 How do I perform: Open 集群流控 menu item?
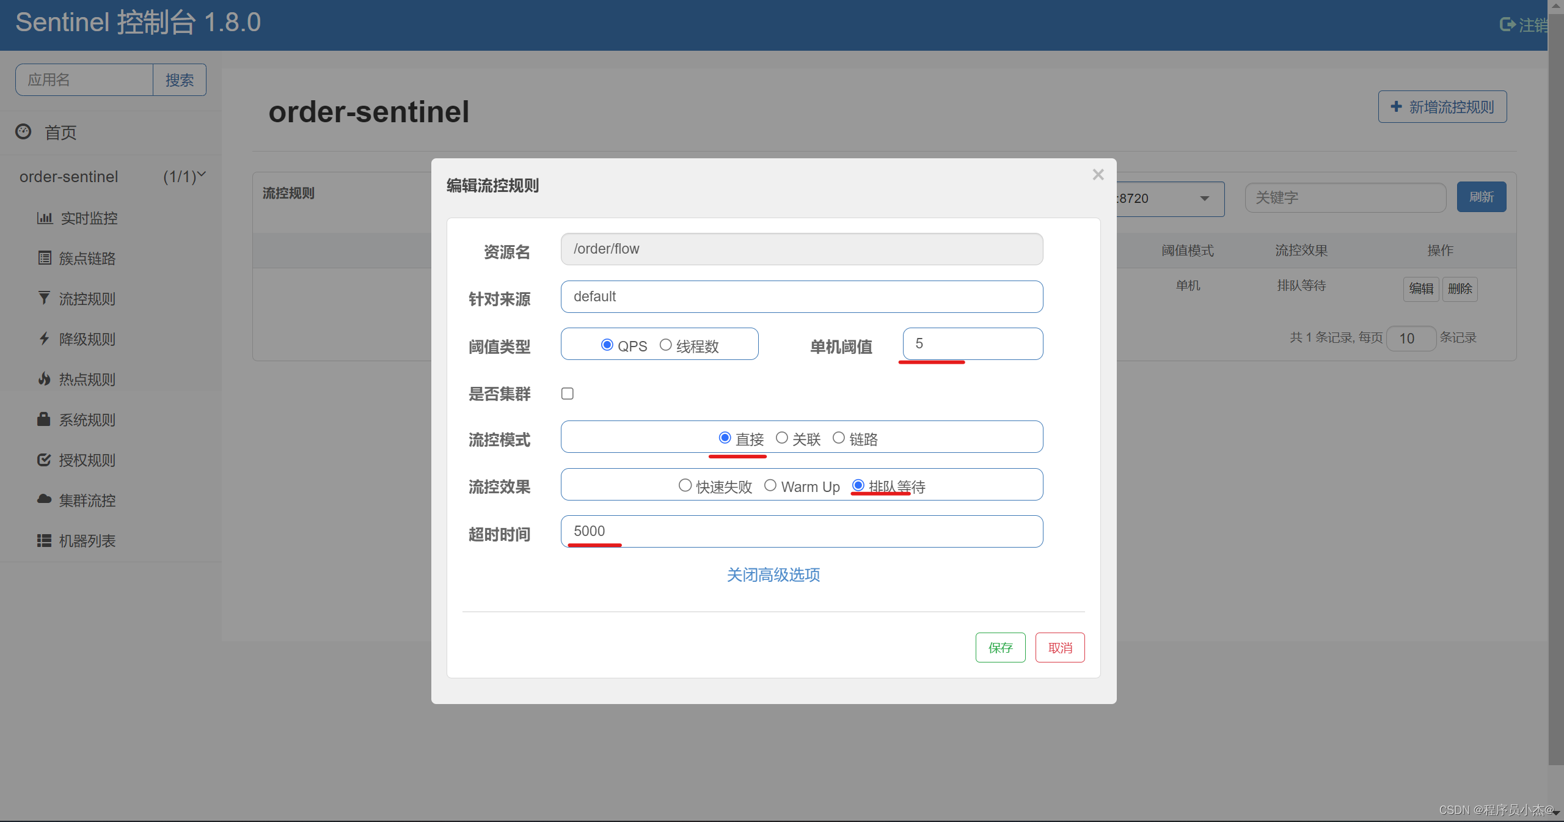click(x=87, y=501)
